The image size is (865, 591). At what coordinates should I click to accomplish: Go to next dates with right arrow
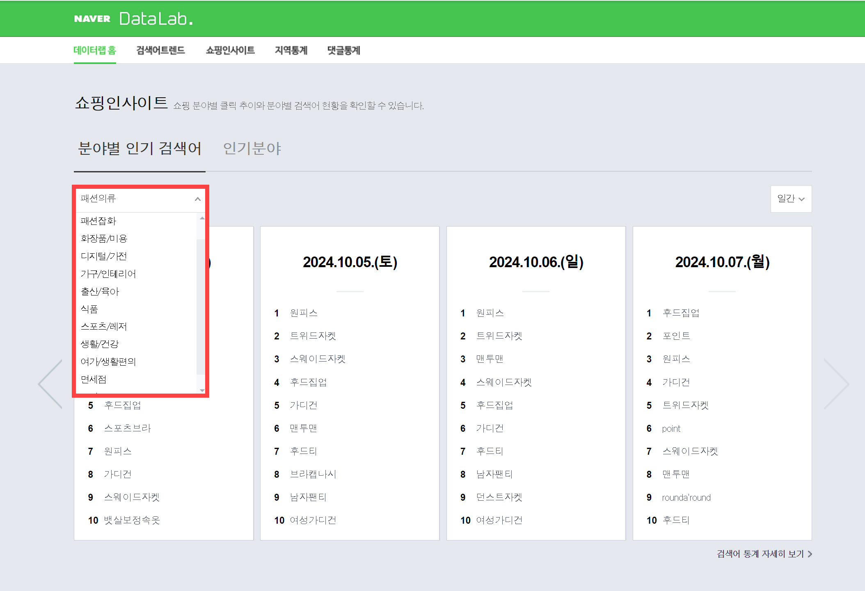(x=836, y=383)
